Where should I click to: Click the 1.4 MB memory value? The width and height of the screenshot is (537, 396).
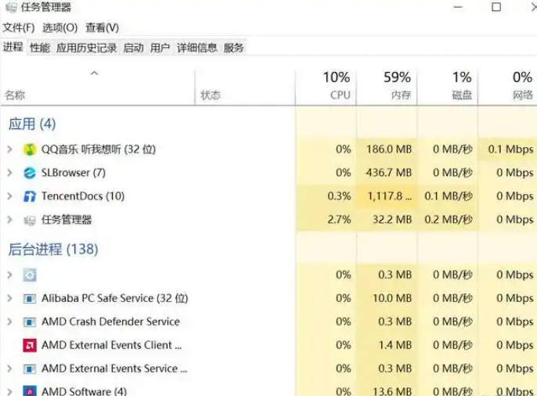click(x=395, y=345)
